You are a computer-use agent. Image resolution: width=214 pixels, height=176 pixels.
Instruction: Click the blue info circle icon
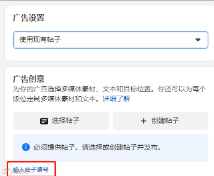pos(26,147)
